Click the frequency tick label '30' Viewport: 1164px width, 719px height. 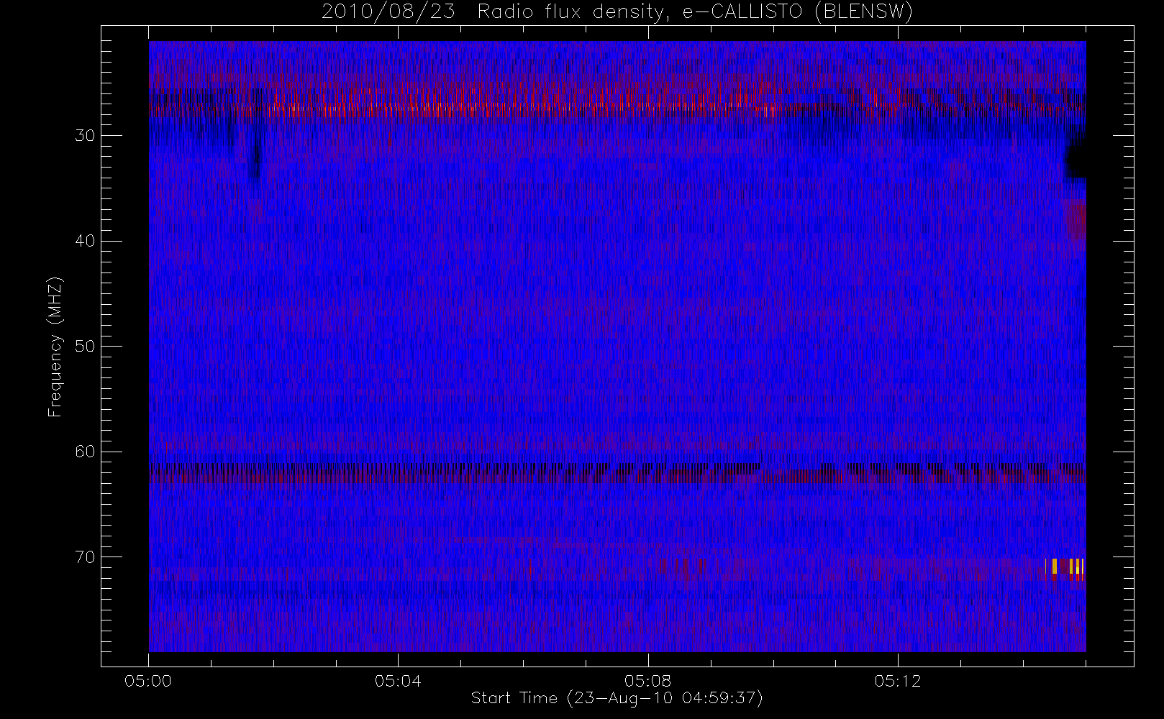85,136
